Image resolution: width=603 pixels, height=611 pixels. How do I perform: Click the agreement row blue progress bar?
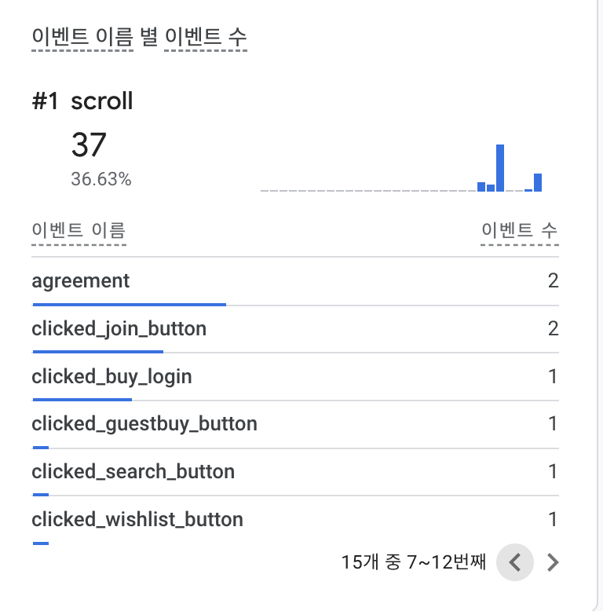pyautogui.click(x=129, y=304)
